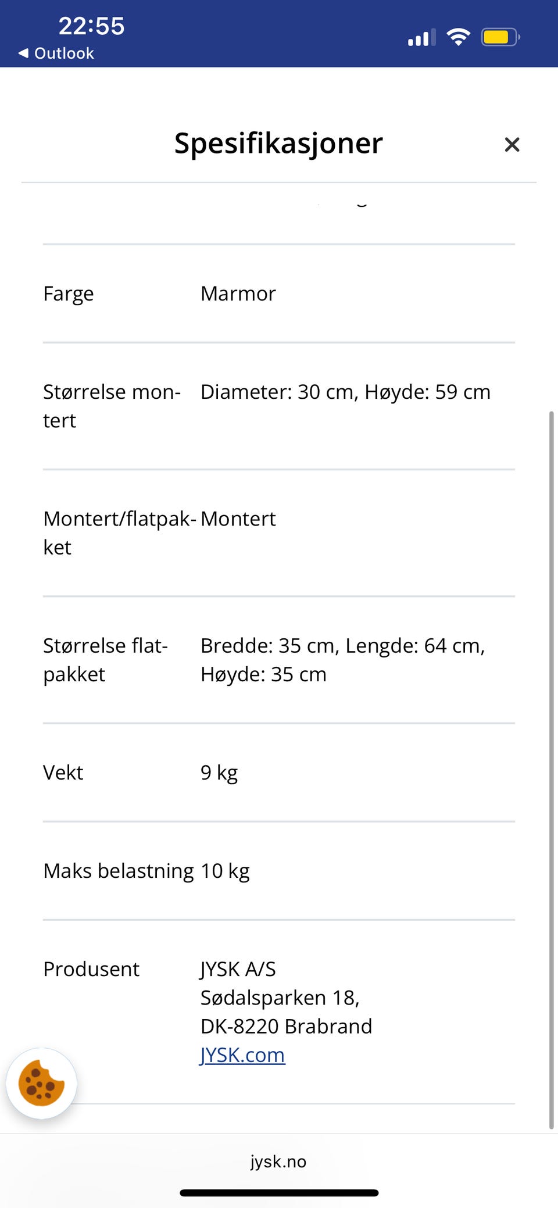Image resolution: width=558 pixels, height=1208 pixels.
Task: Tap the JYSK.com link
Action: point(242,1055)
